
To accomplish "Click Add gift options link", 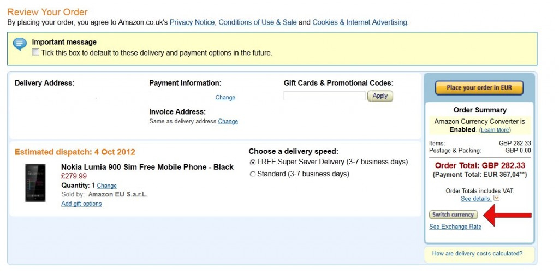I will [81, 204].
